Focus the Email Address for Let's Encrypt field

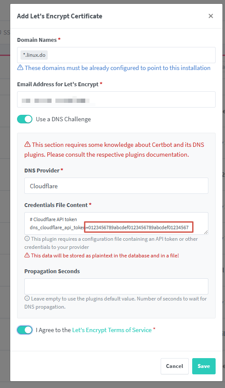(116, 99)
